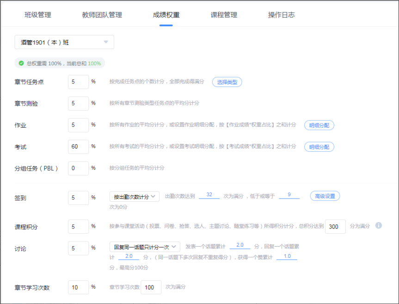Click the 签到 weight input field

[79, 198]
